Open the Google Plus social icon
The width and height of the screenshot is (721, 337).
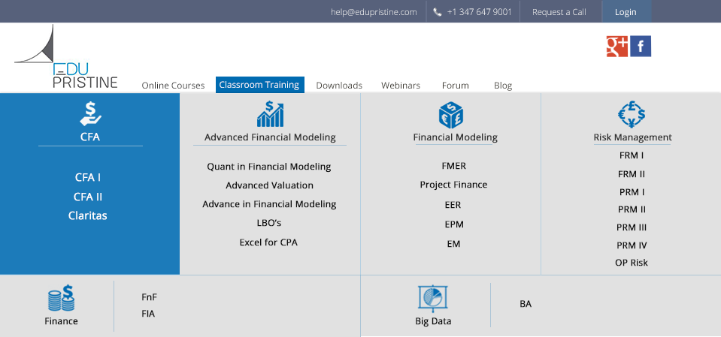pyautogui.click(x=617, y=47)
